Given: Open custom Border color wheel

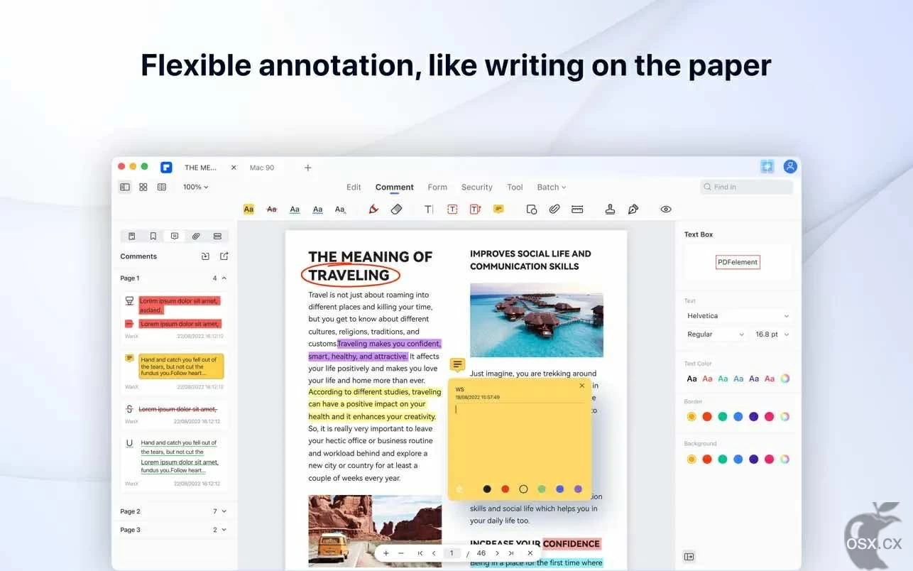Looking at the screenshot, I should coord(784,417).
